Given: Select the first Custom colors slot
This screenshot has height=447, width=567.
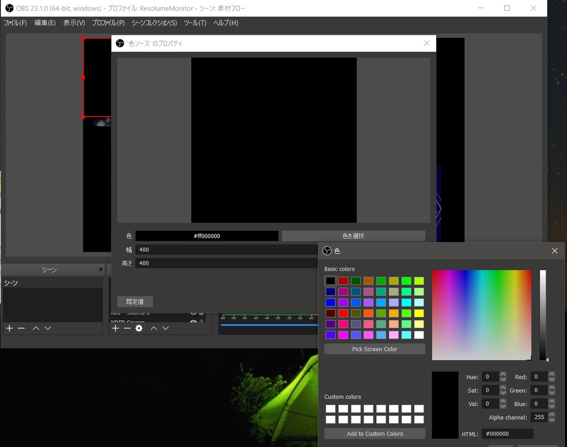Looking at the screenshot, I should pos(330,409).
